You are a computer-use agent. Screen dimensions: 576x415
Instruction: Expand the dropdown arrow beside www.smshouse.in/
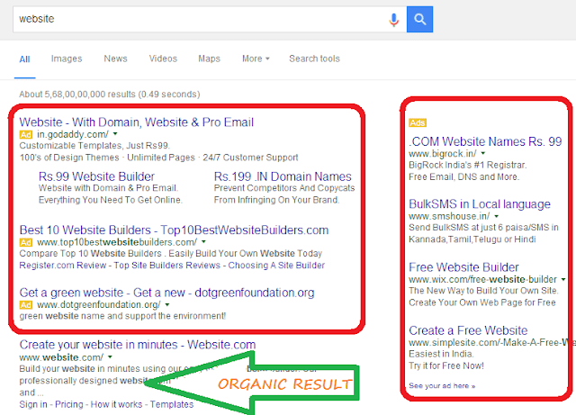(x=496, y=216)
